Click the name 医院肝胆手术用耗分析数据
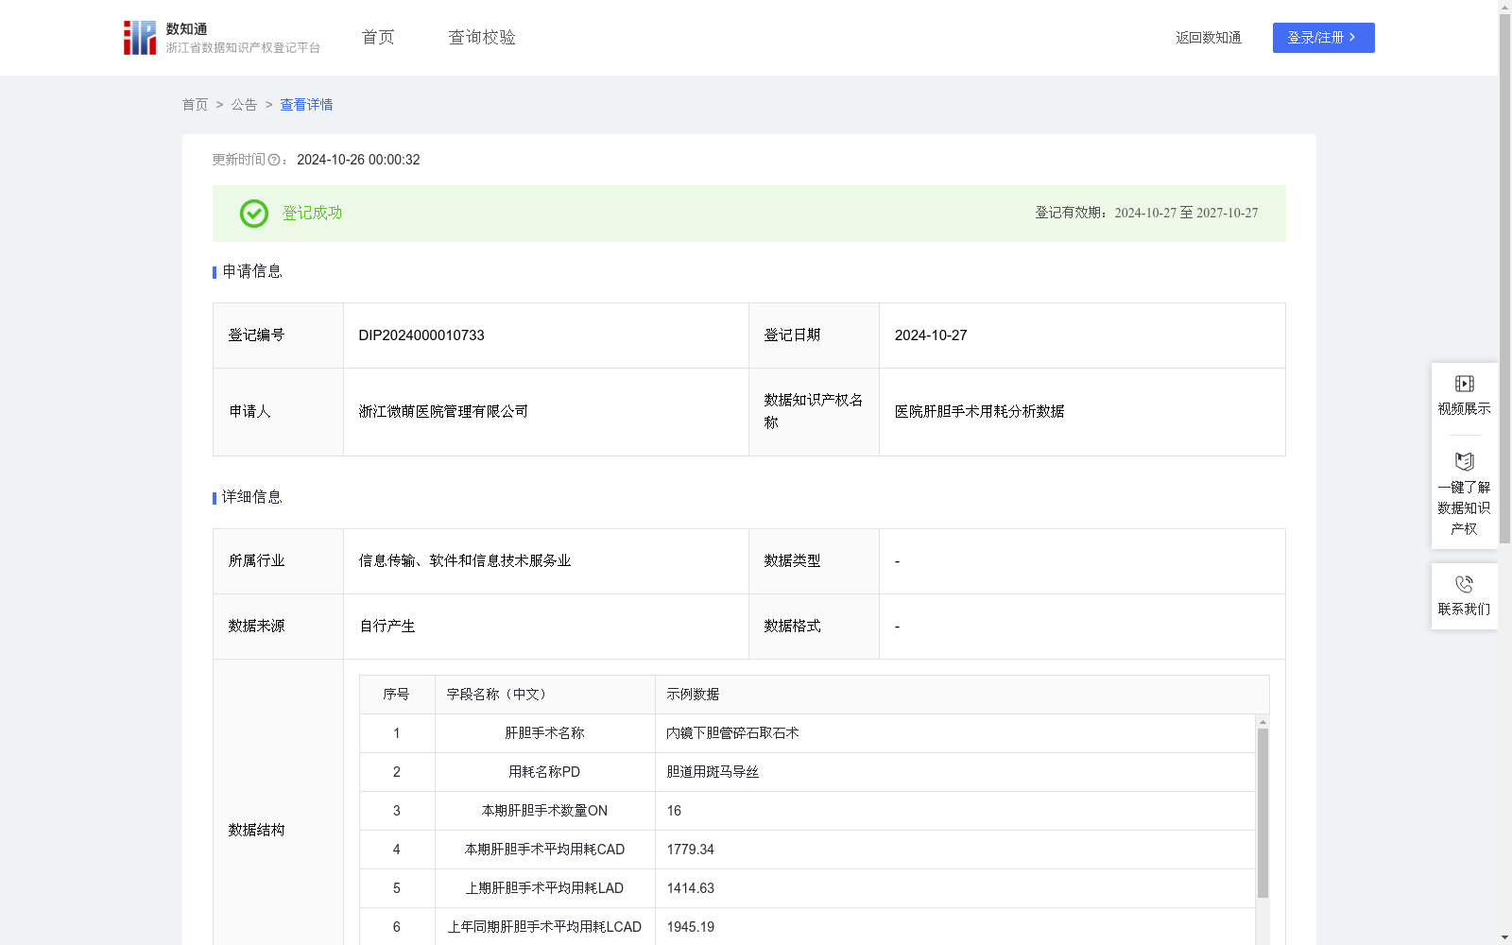Image resolution: width=1512 pixels, height=945 pixels. point(980,412)
